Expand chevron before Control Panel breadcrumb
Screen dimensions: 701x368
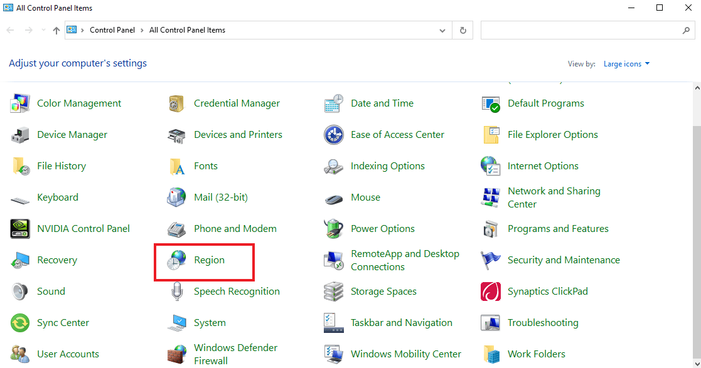(83, 30)
